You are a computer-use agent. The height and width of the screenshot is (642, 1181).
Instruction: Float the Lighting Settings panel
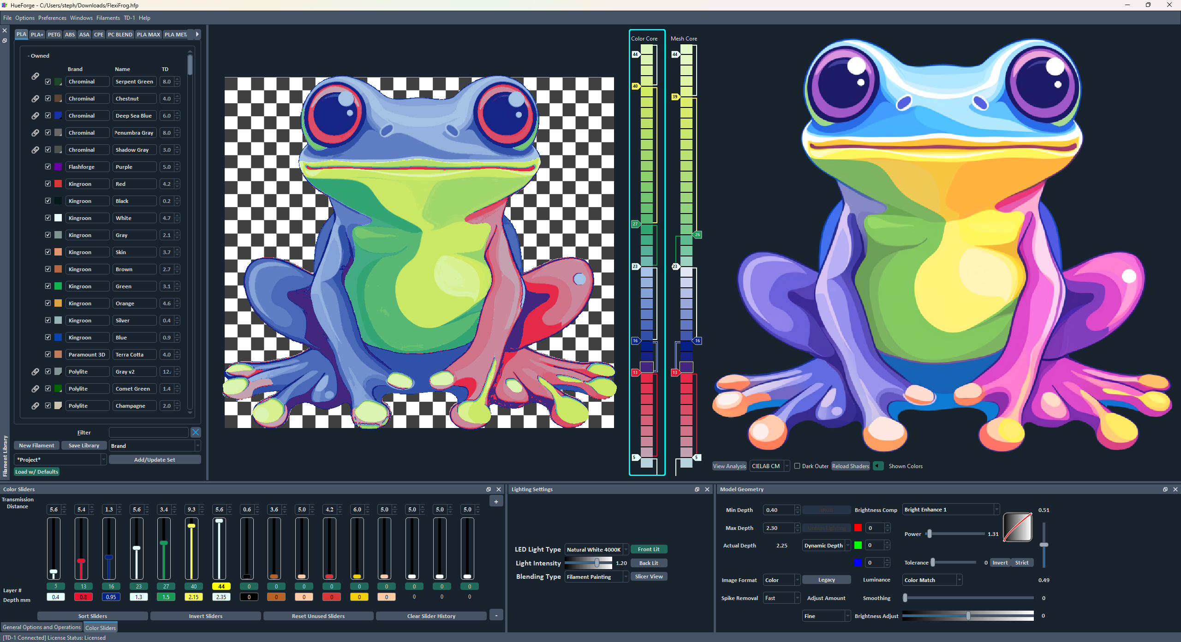tap(697, 489)
